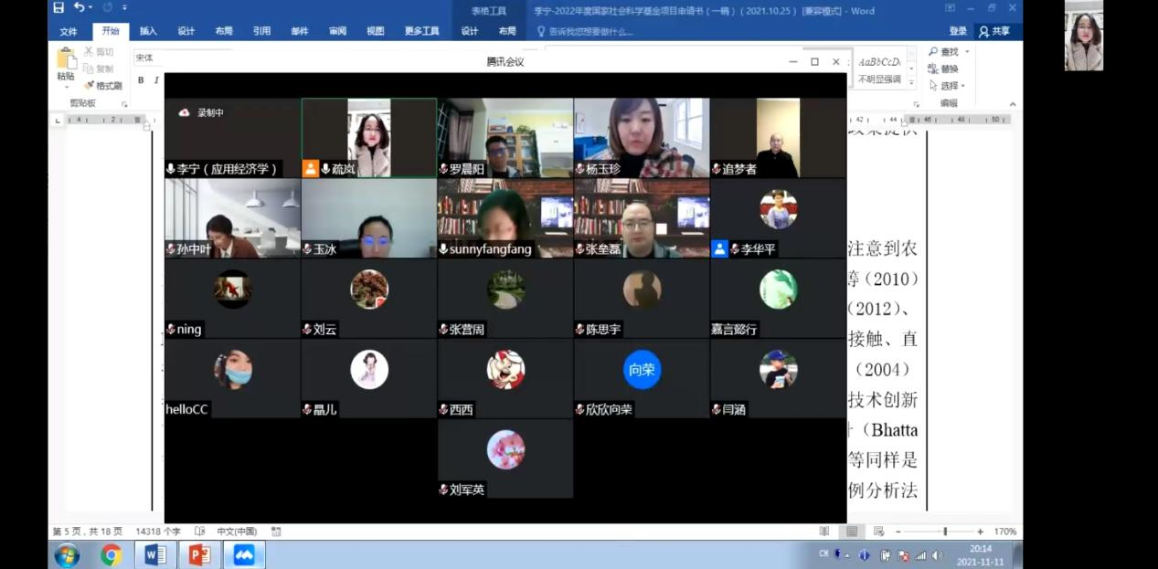Click the Undo arrow icon
This screenshot has width=1158, height=569.
point(80,8)
